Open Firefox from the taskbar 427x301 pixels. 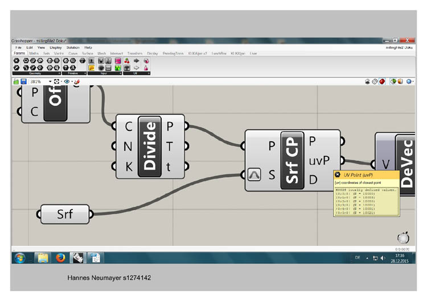tap(60, 257)
